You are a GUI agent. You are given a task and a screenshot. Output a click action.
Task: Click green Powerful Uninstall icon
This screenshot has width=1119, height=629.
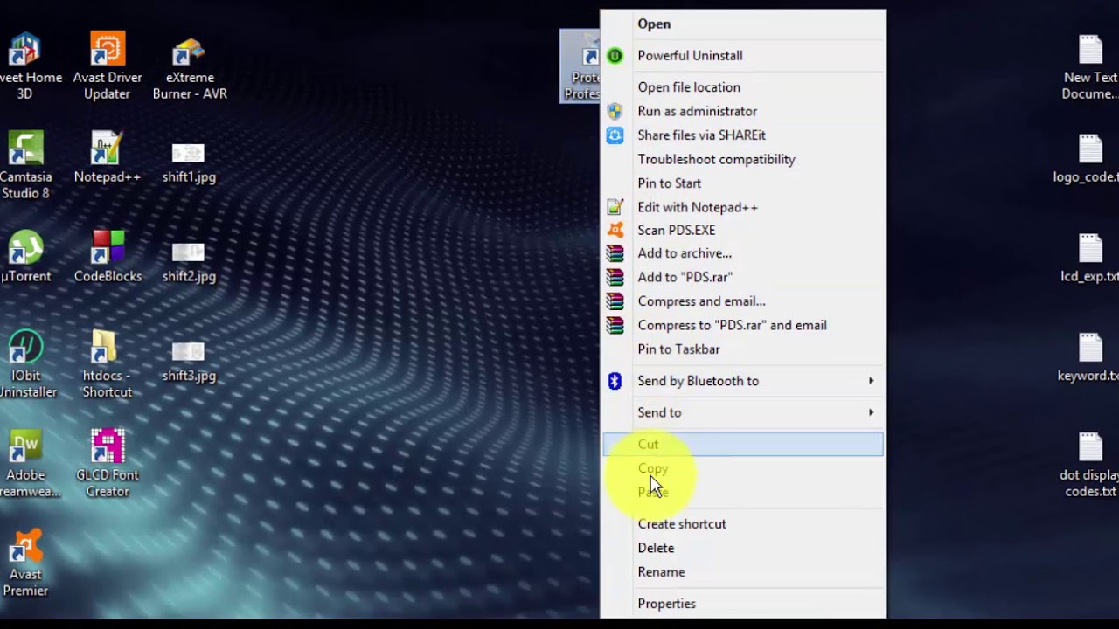[x=615, y=55]
